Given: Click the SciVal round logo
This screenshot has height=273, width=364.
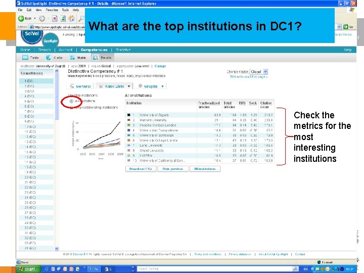Looking at the screenshot, I should click(x=31, y=35).
